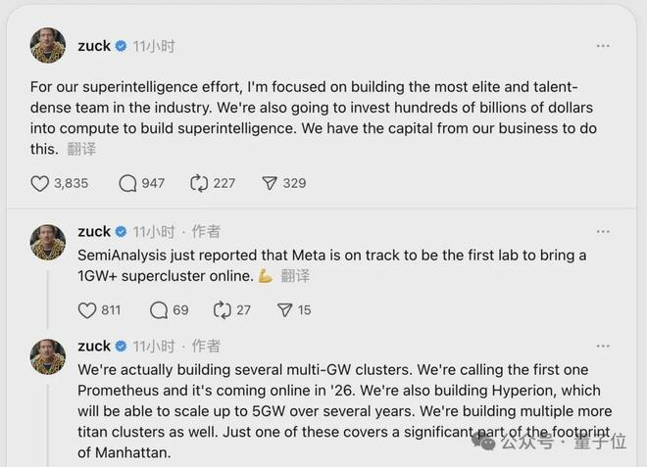Click the 11小时 timestamp on the first post
The width and height of the screenshot is (647, 467).
tap(153, 46)
